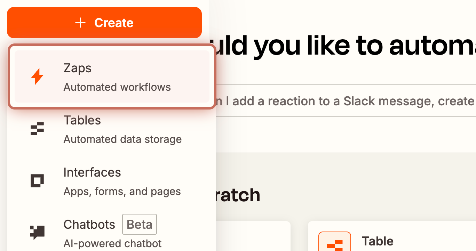Choose Interfaces from the dropdown menu
The image size is (476, 251).
[112, 181]
